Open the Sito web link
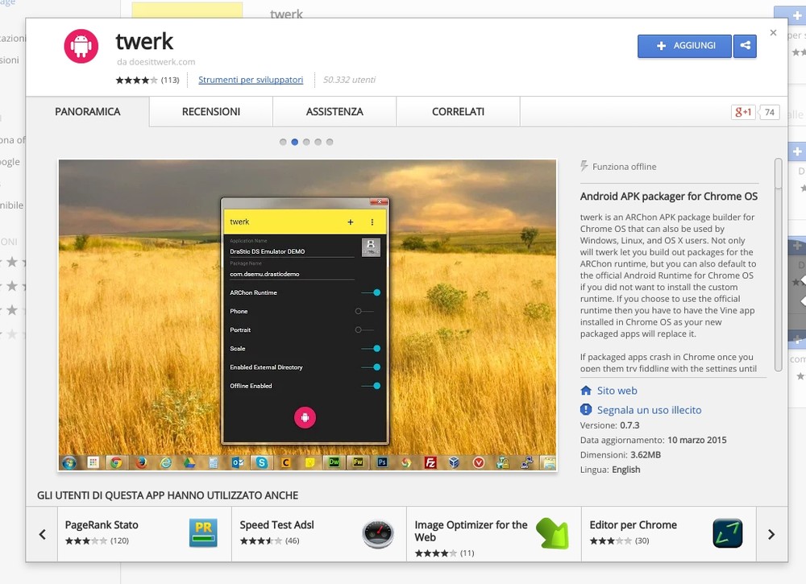The width and height of the screenshot is (806, 584). coord(617,391)
